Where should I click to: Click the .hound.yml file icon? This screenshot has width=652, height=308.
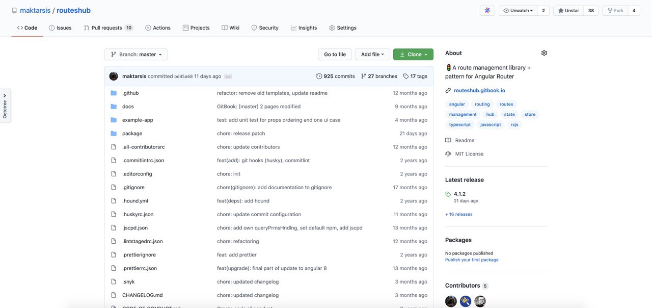pos(114,201)
